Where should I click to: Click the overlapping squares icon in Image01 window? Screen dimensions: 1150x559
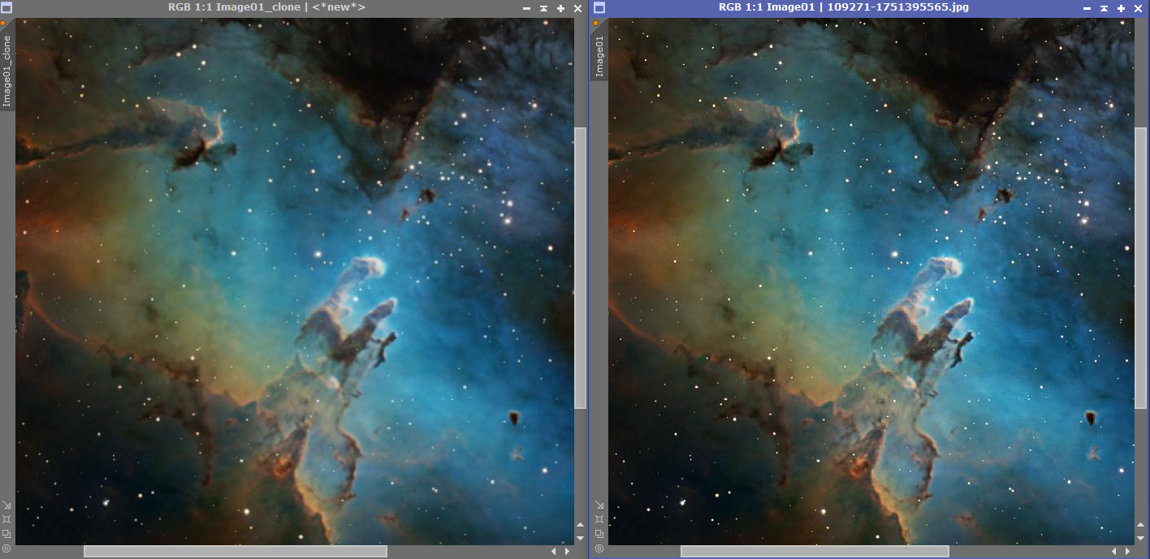click(x=599, y=534)
